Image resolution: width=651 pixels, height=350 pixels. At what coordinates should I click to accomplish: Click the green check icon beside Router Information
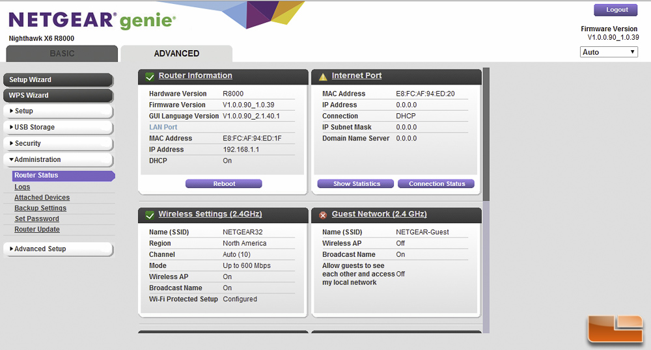pos(150,77)
